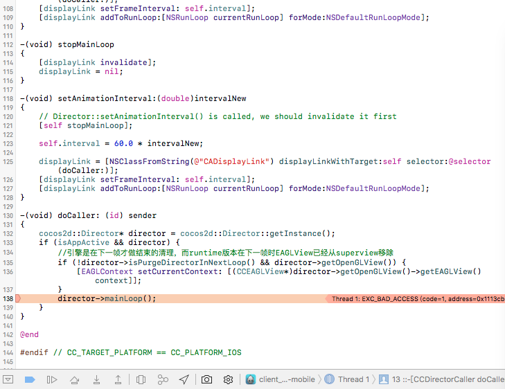Click the camera capture icon in debug bar

tap(206, 380)
